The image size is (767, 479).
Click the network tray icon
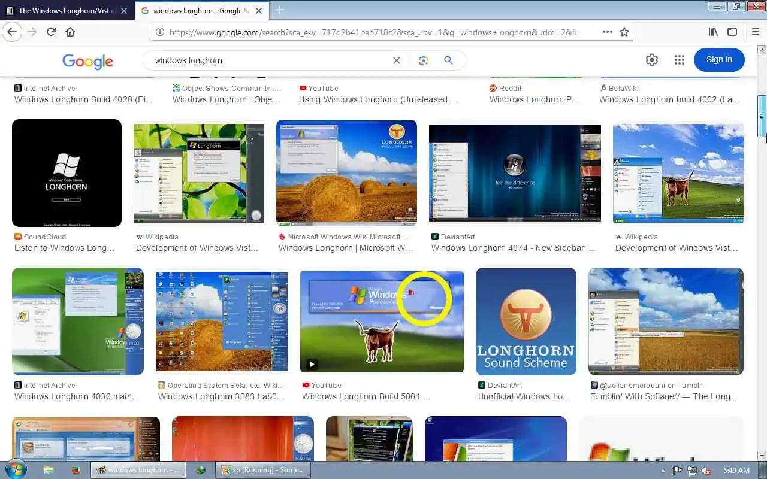(x=692, y=471)
